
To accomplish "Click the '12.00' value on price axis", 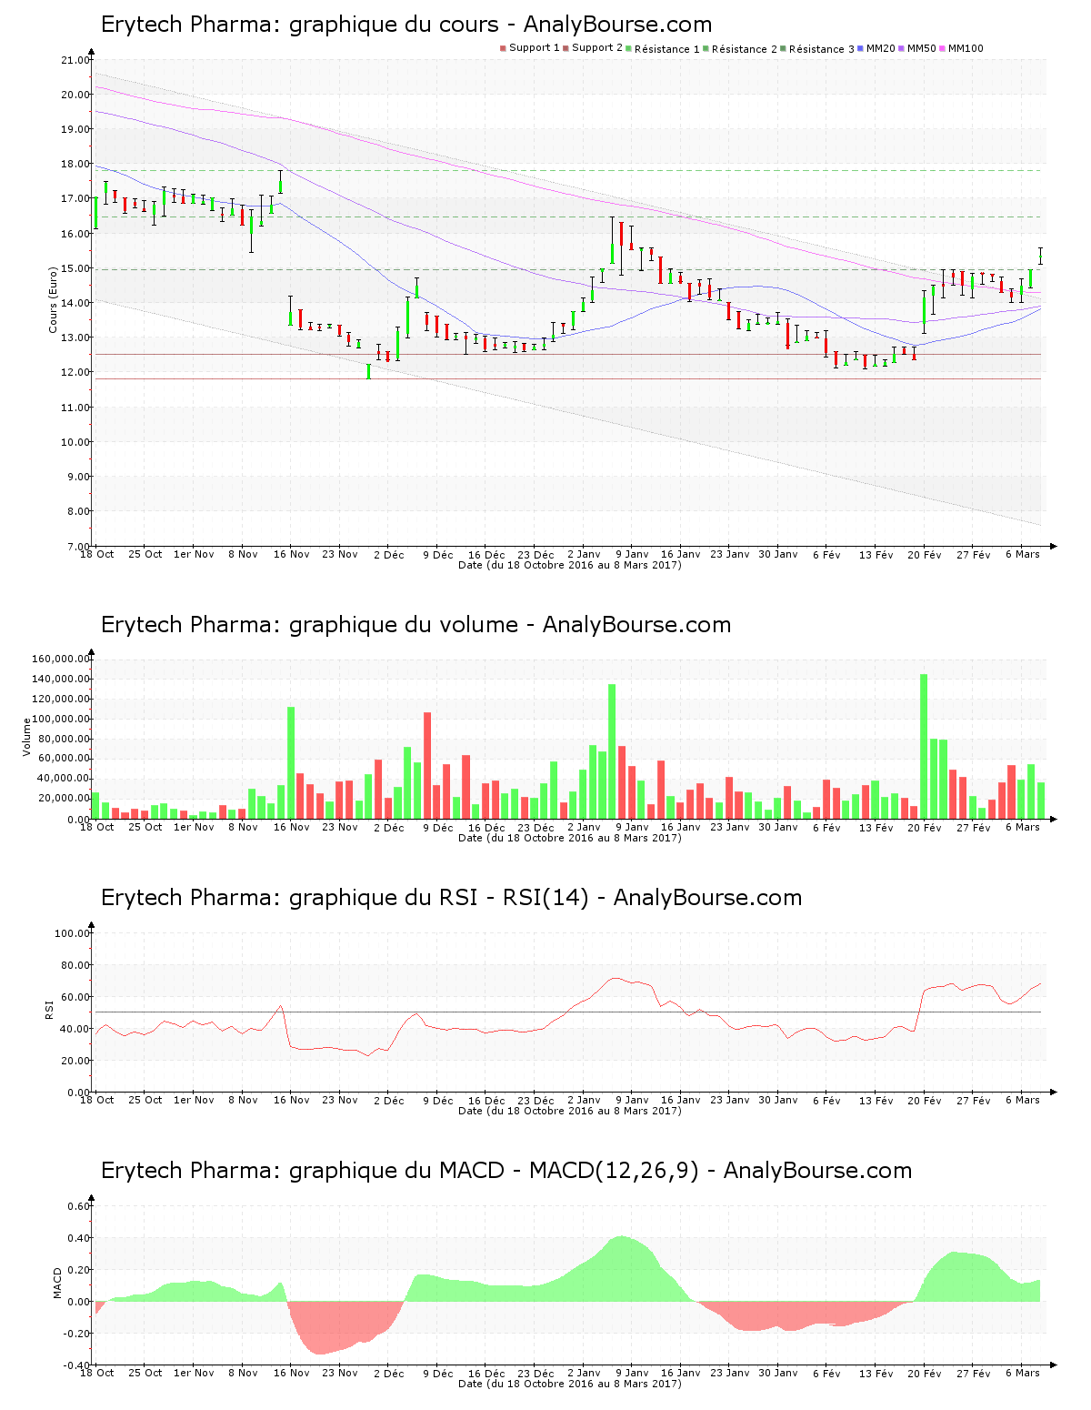I will pos(75,373).
